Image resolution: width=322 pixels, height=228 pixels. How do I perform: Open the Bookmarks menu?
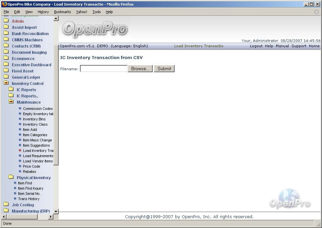[62, 12]
